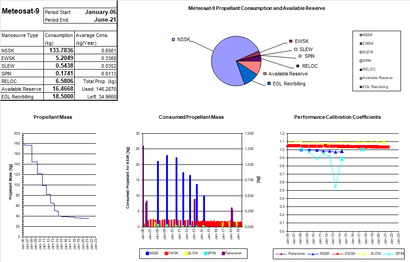Click the SLEW consumption value 0.5438
Image resolution: width=410 pixels, height=262 pixels.
point(64,65)
